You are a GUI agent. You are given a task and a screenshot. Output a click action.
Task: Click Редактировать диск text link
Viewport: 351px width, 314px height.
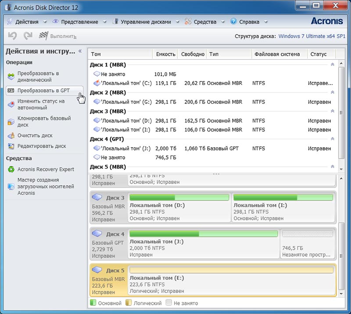42,146
